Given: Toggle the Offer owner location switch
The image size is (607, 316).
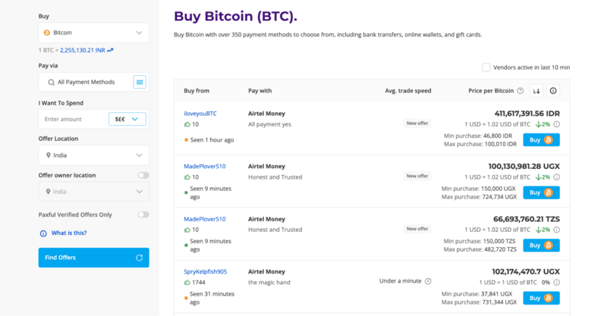Looking at the screenshot, I should click(x=143, y=175).
